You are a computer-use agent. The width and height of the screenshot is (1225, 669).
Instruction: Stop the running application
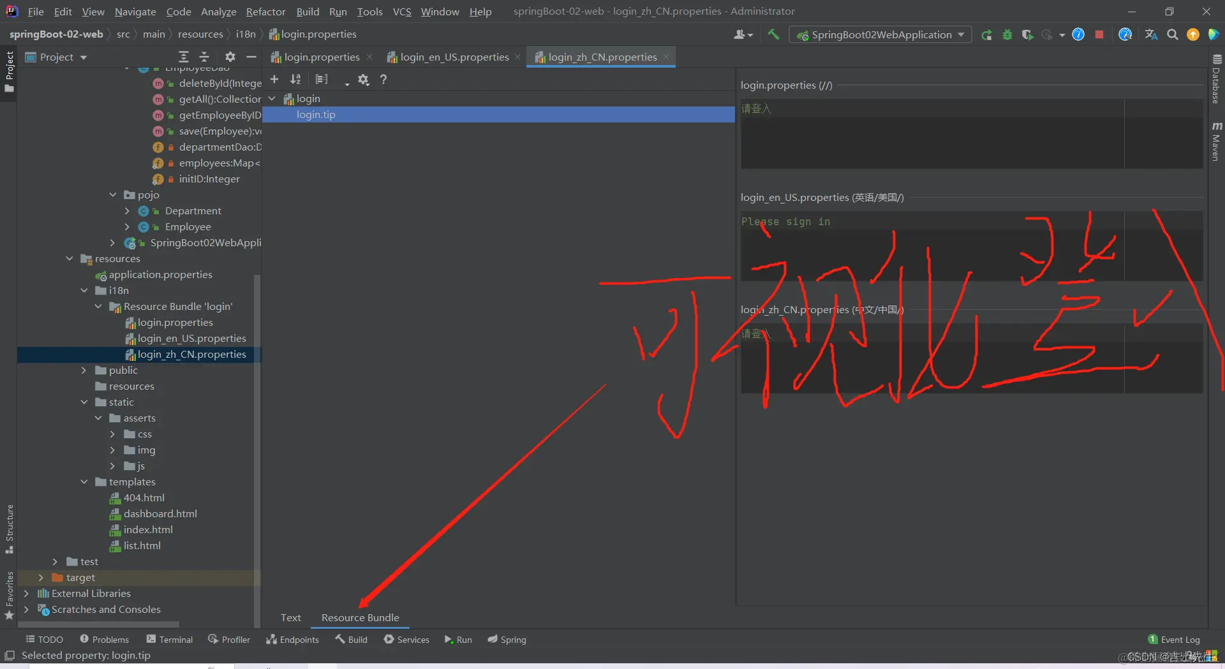[1099, 34]
